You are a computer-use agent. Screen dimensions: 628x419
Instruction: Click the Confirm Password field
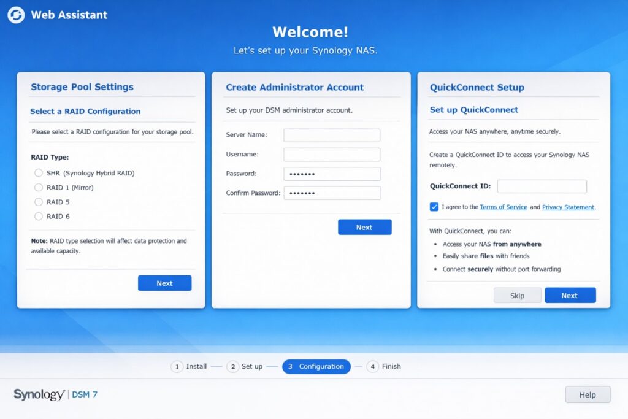coord(332,193)
